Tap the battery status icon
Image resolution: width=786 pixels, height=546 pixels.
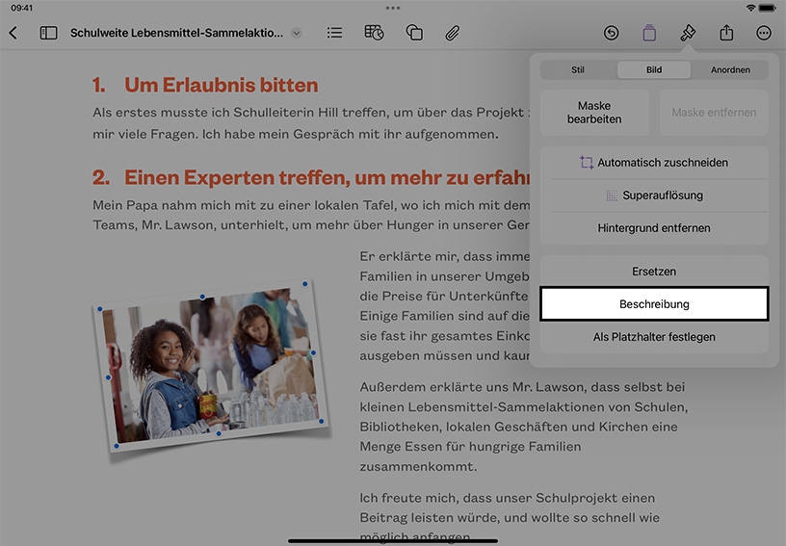click(x=768, y=8)
